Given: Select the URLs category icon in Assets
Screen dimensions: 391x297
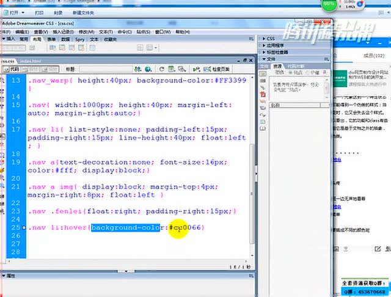Looking at the screenshot, I should (x=263, y=87).
